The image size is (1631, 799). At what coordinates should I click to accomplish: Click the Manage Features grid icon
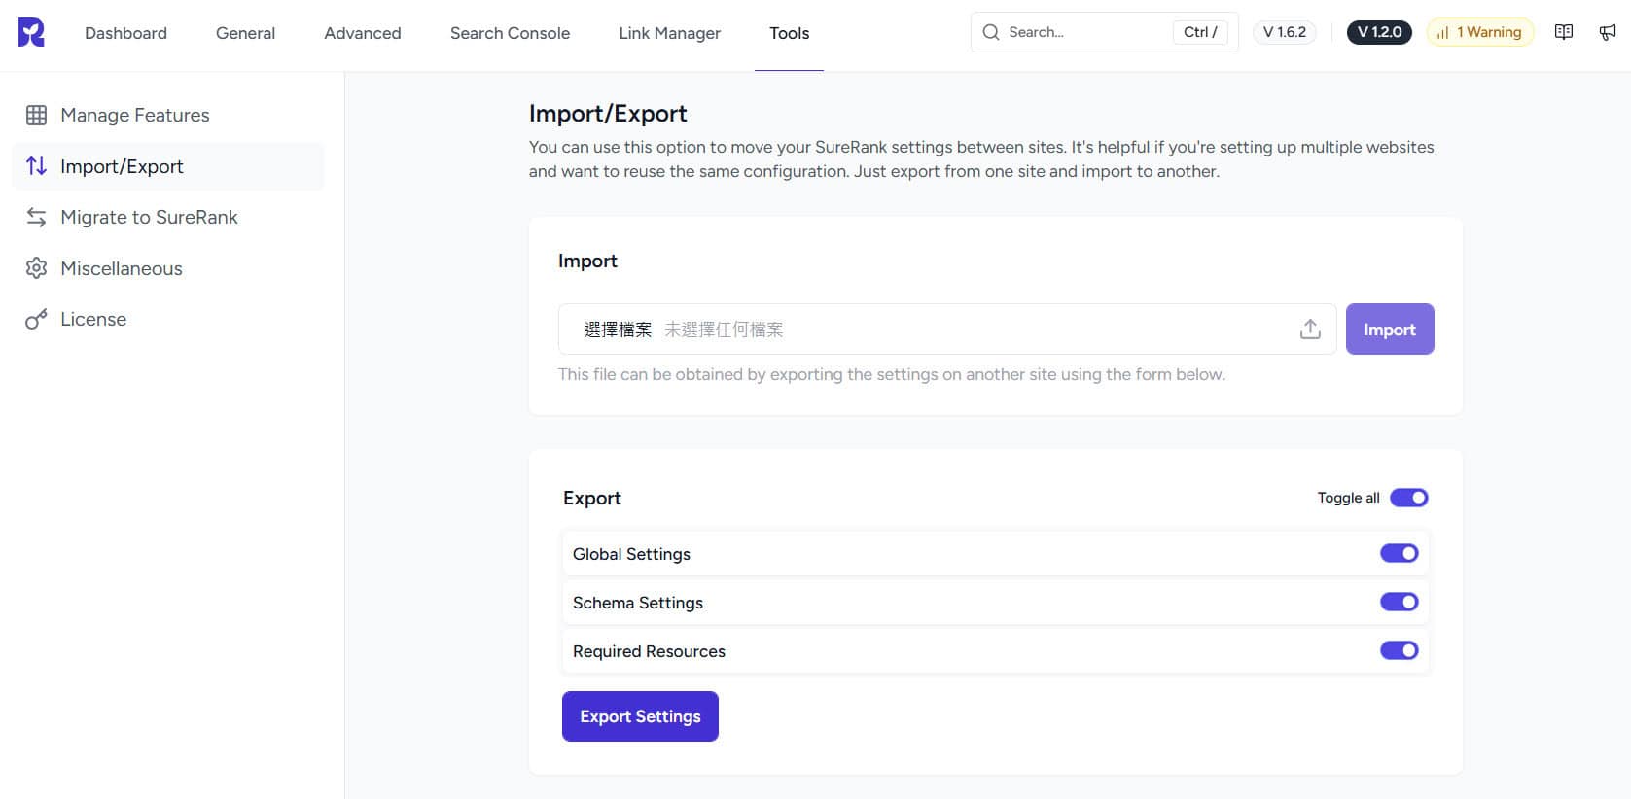pos(36,115)
